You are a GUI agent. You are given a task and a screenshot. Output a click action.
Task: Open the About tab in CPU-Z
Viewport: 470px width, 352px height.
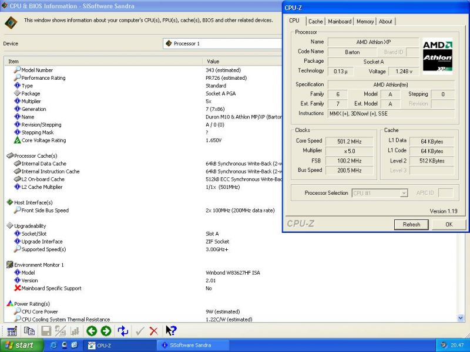[385, 22]
